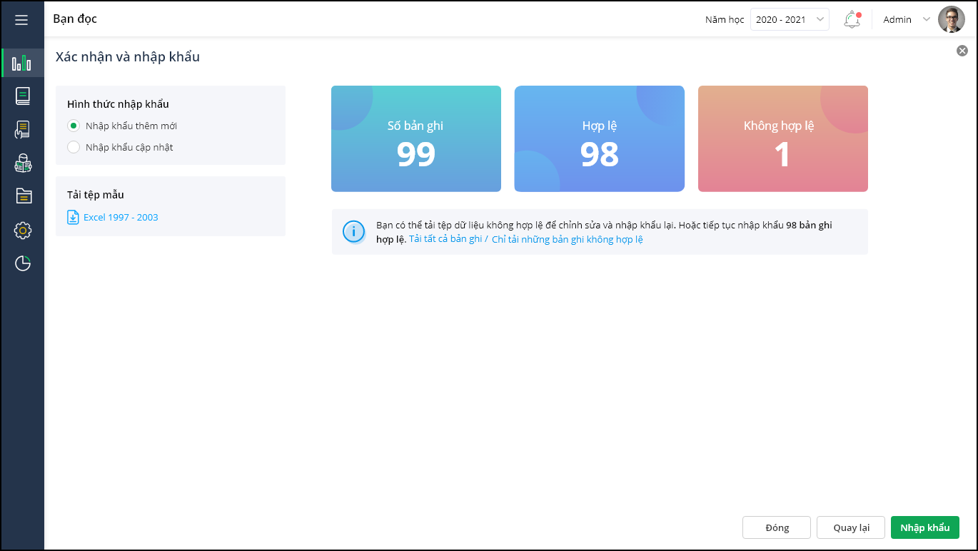
Task: Click the blue info icon
Action: coord(353,232)
